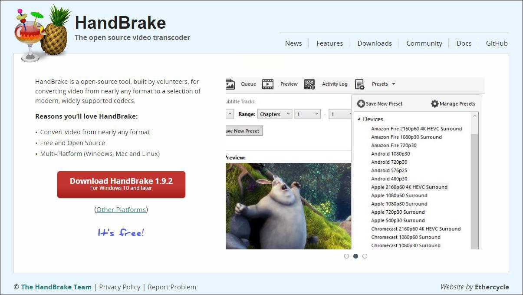Click the ave New Preset button under Range
Viewport: 523px width, 295px height.
(244, 131)
